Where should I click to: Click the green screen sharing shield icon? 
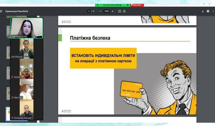(128, 5)
